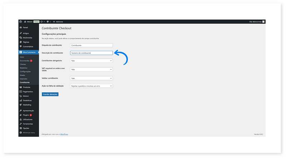Focus the Descrição do contribuinte text field

(92, 53)
